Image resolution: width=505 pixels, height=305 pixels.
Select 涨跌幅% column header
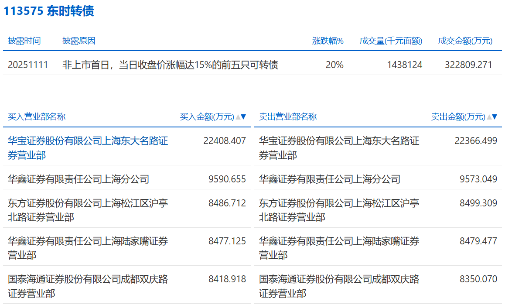tap(328, 41)
